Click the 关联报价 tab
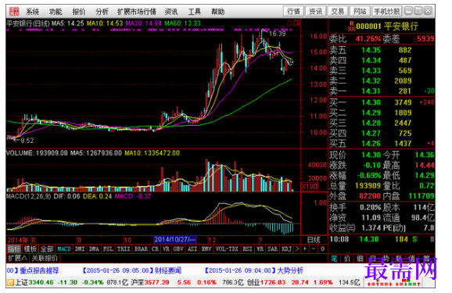 (x=45, y=258)
